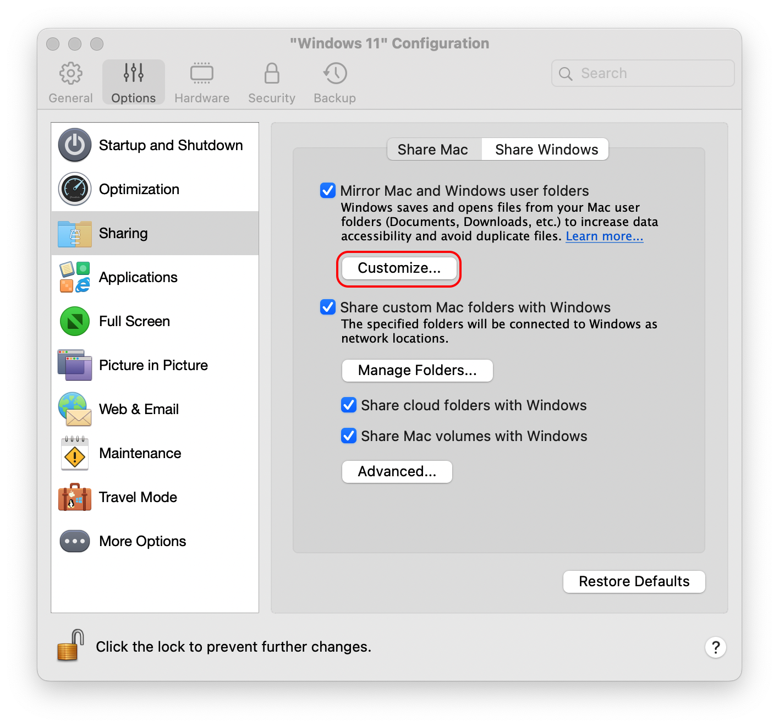Open the Learn more... link
The width and height of the screenshot is (779, 727).
coord(604,236)
